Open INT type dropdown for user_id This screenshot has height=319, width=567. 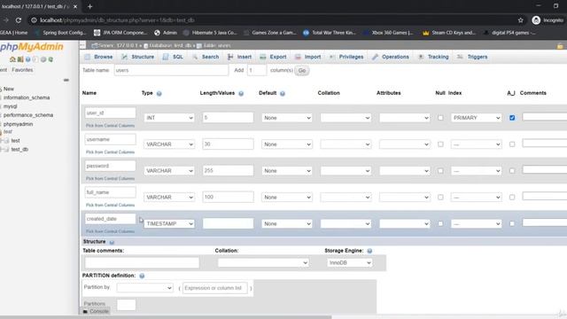[x=169, y=118]
